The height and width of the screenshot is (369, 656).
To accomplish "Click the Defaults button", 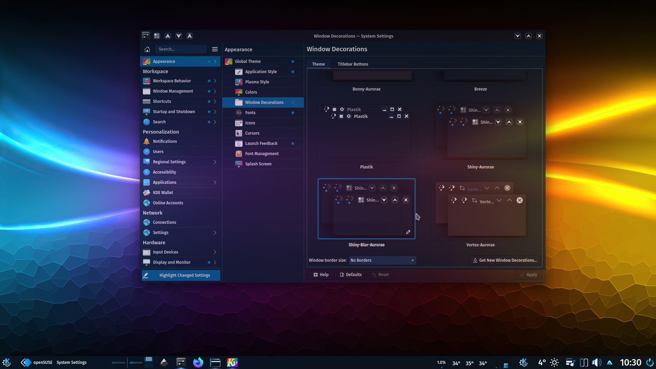I will [351, 275].
